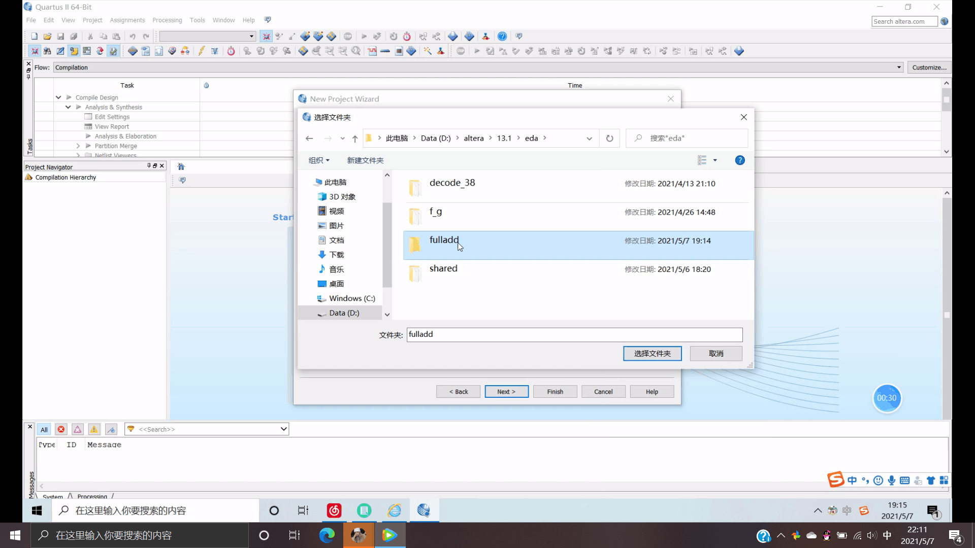
Task: Click the Task View icon on the bottom taskbar
Action: [295, 535]
